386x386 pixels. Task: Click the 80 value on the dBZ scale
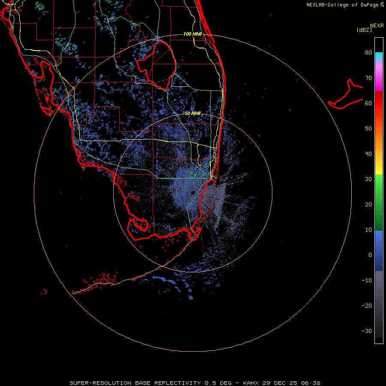point(368,52)
